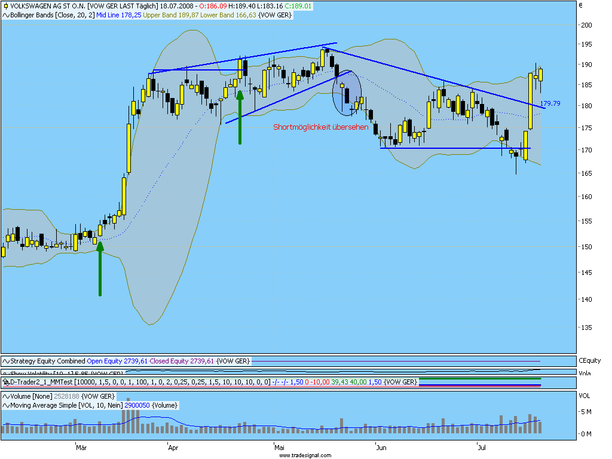Click the Upper Band 189,87 value
This screenshot has width=612, height=459.
[x=170, y=15]
